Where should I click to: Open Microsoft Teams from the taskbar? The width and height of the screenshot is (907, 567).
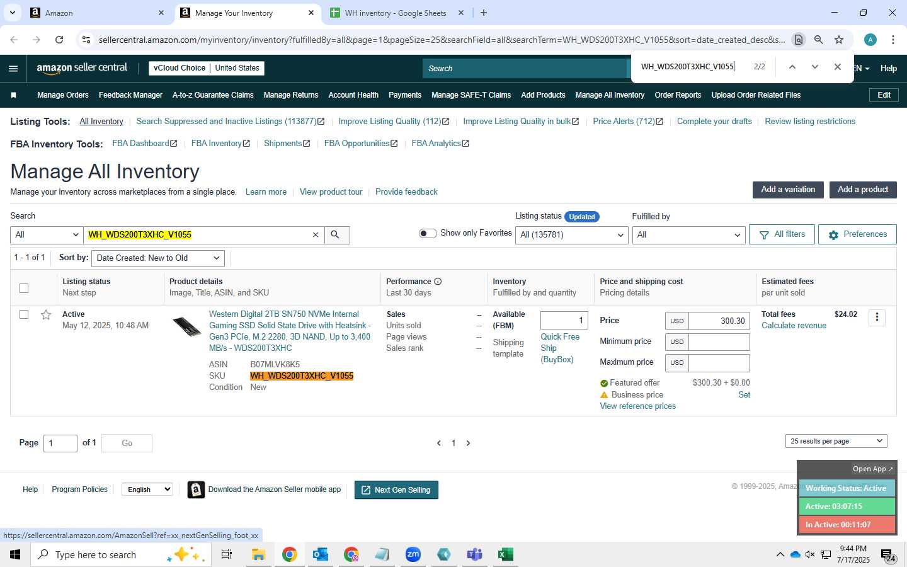[x=474, y=554]
